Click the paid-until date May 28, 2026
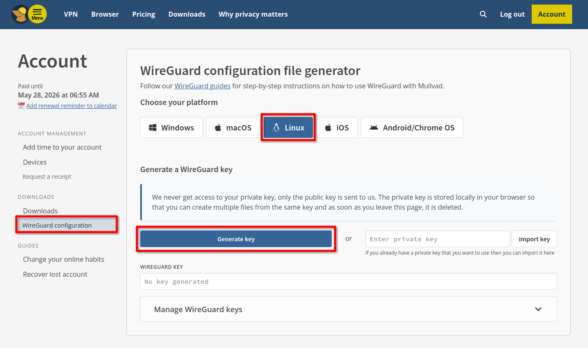Screen dimensions: 588x348 58,95
